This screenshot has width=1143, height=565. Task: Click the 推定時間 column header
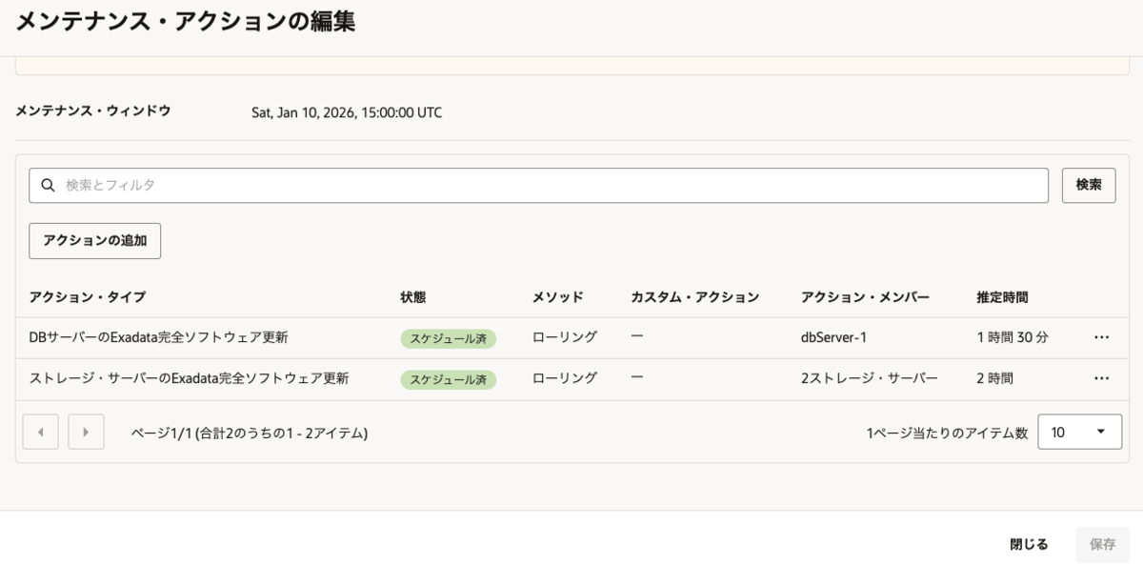(x=1002, y=297)
